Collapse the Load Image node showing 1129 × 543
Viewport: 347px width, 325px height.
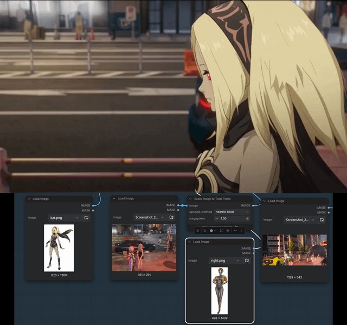[264, 201]
